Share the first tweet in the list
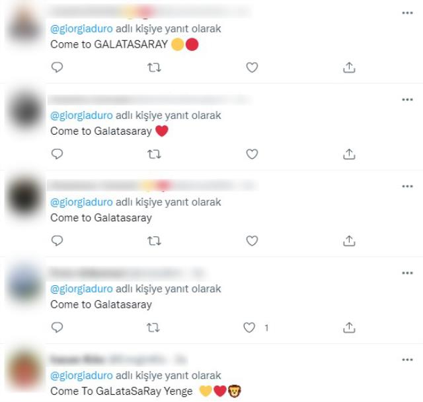The height and width of the screenshot is (402, 423). (349, 67)
